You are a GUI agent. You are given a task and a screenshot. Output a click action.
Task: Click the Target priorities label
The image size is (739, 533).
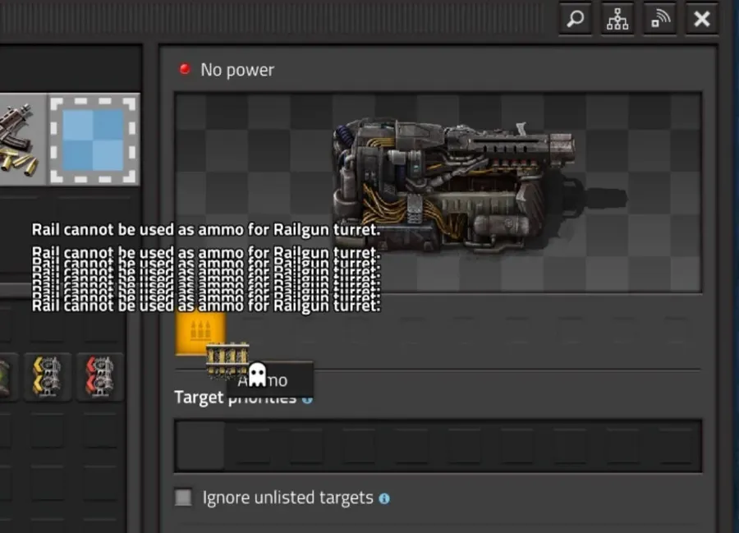pyautogui.click(x=235, y=397)
